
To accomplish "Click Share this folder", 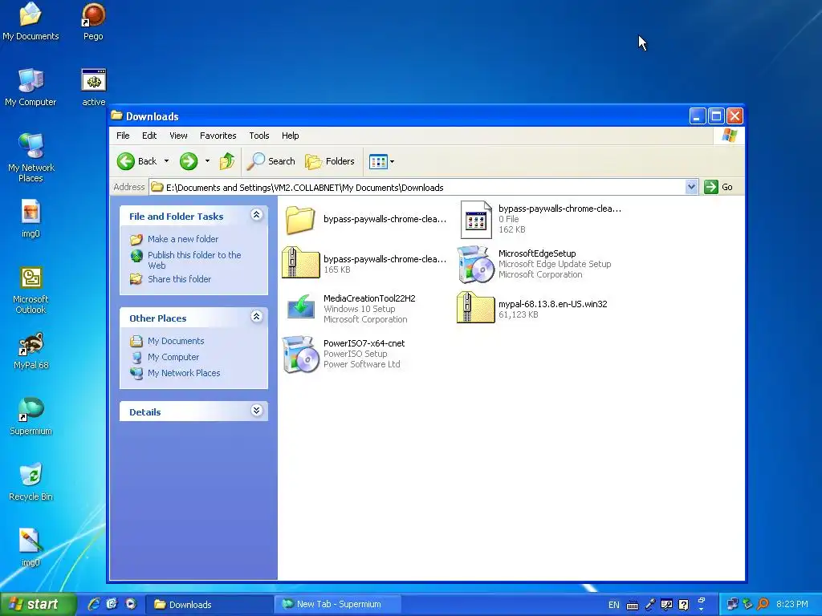I will [x=179, y=279].
